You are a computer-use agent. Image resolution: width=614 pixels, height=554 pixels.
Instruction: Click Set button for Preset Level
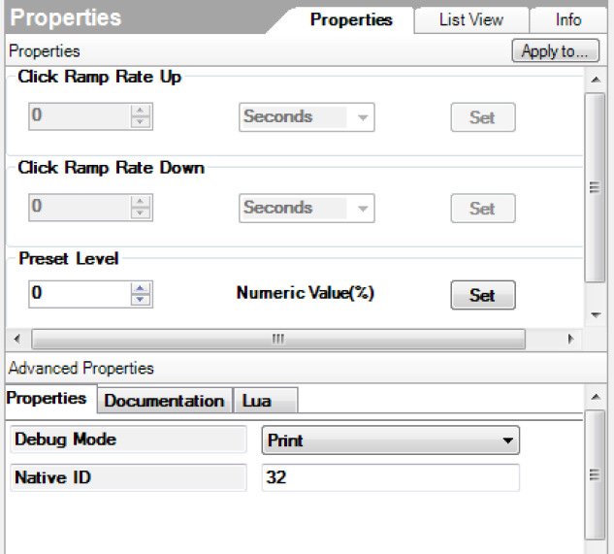pyautogui.click(x=483, y=295)
